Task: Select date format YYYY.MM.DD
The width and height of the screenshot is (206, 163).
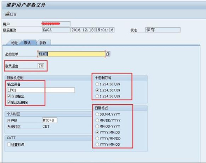Action: coord(97,132)
